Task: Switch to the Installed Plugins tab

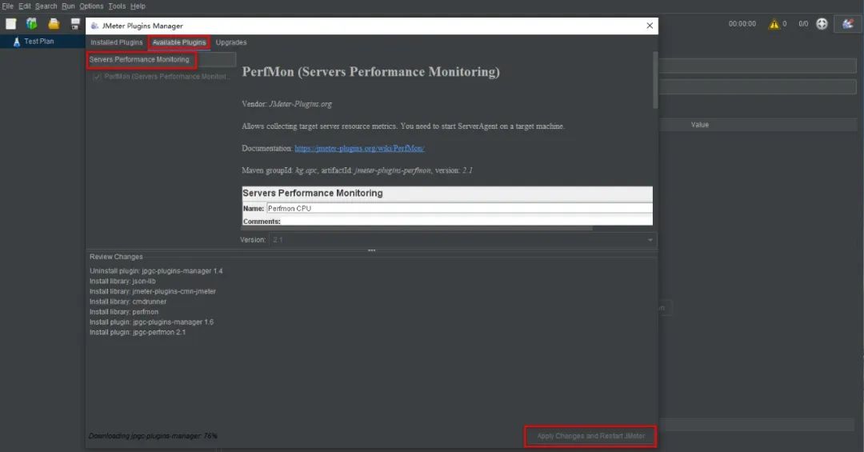Action: [116, 42]
